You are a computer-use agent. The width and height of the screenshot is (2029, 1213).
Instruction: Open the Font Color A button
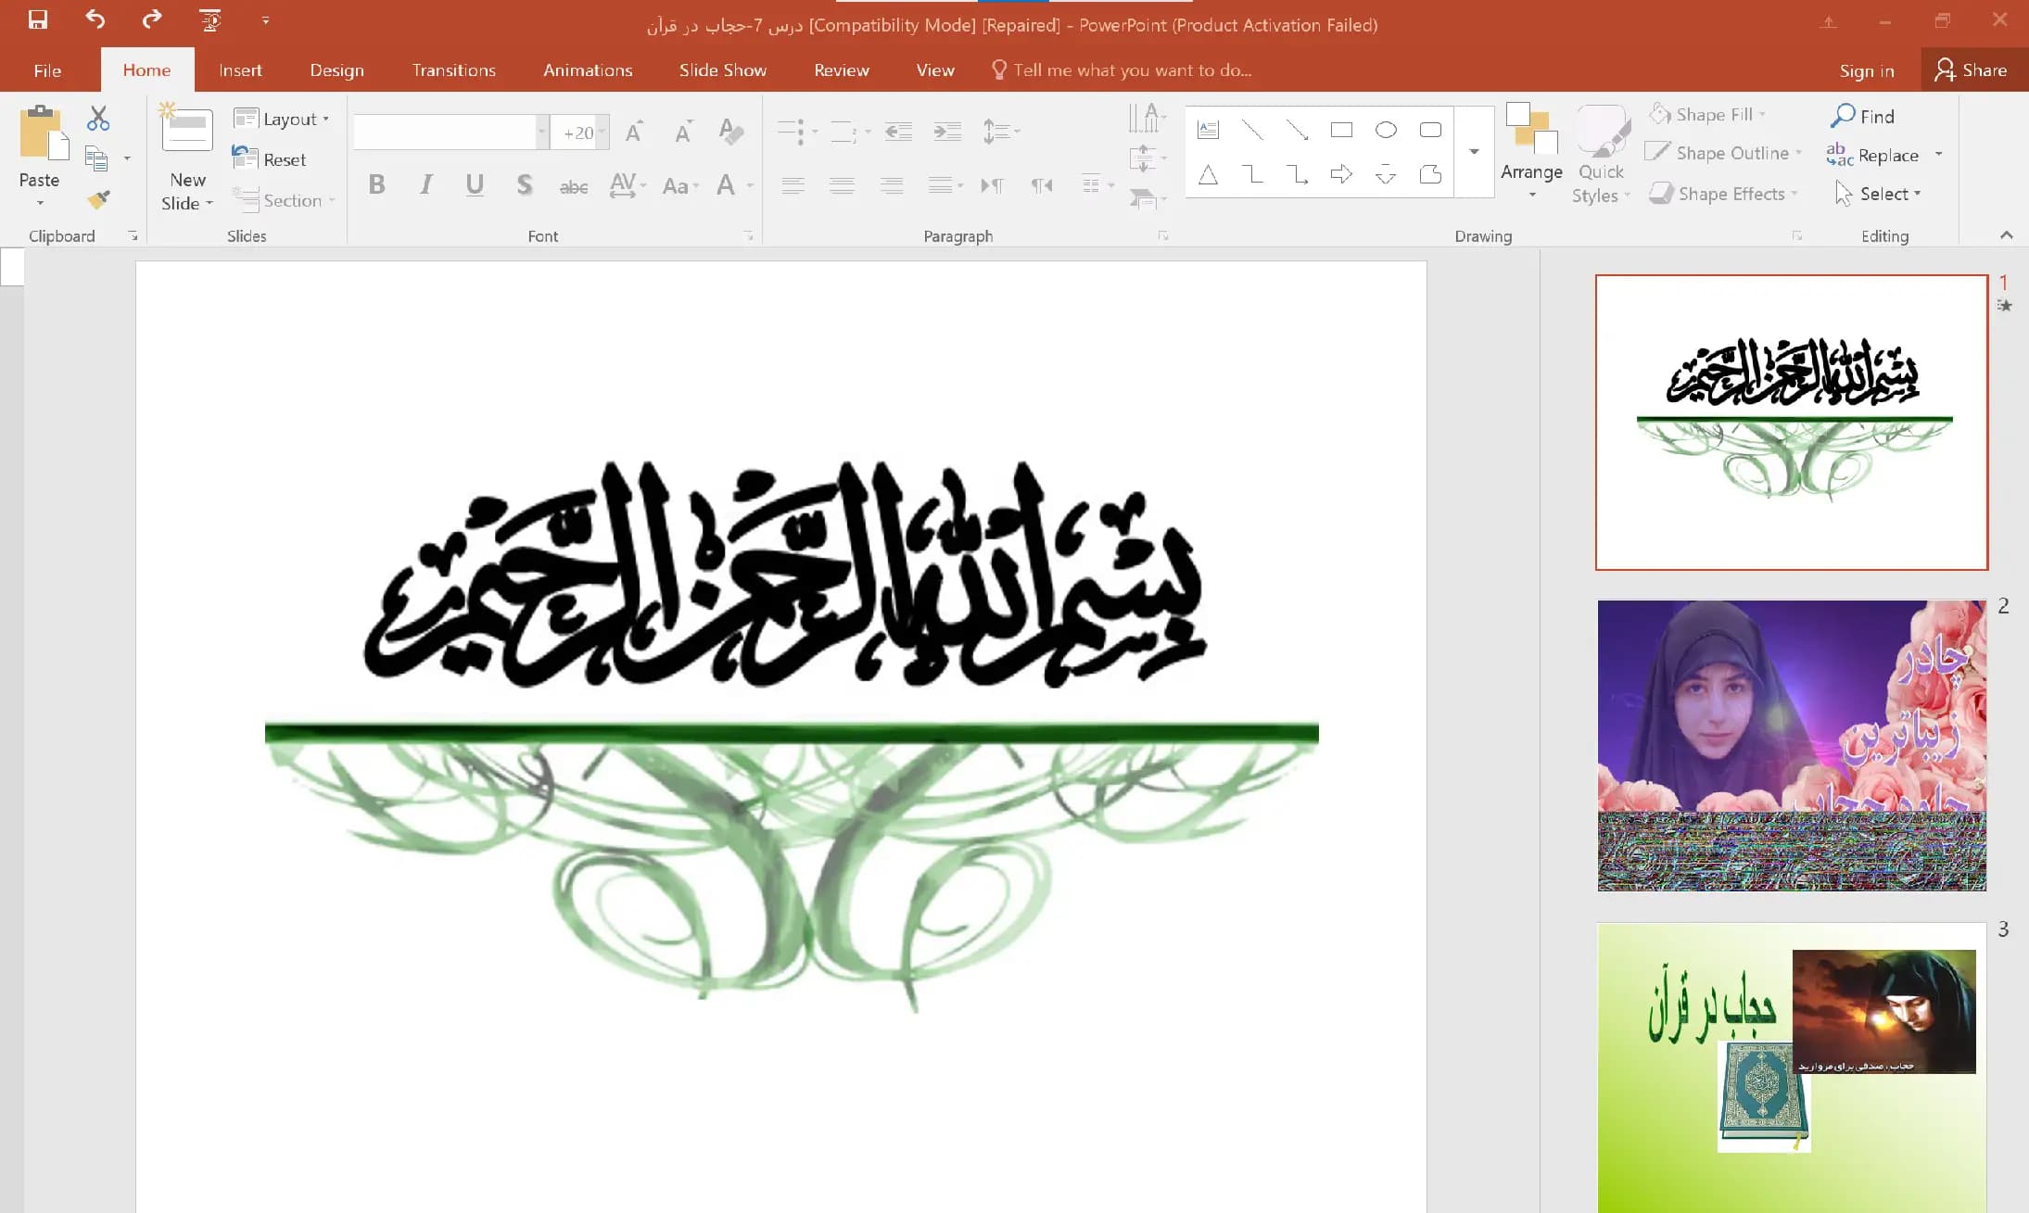click(x=726, y=184)
